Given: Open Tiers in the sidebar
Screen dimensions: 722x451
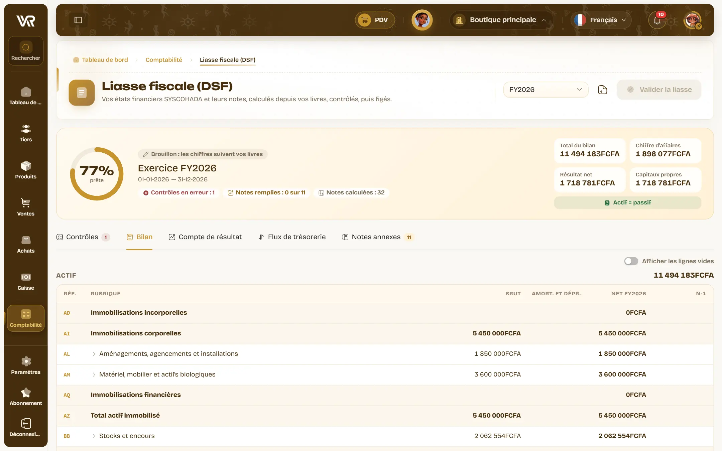Looking at the screenshot, I should click(x=26, y=133).
